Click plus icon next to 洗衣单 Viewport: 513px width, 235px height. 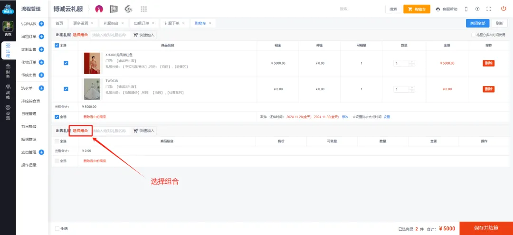[x=41, y=88]
